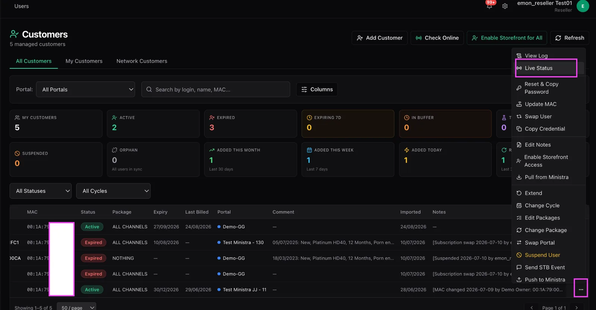
Task: Click the Add Customer button
Action: coord(380,38)
